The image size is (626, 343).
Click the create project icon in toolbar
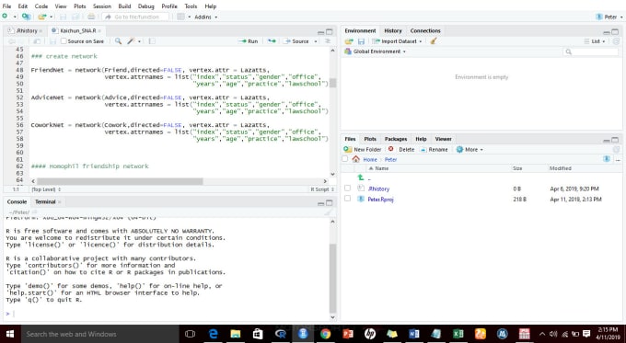pyautogui.click(x=26, y=17)
